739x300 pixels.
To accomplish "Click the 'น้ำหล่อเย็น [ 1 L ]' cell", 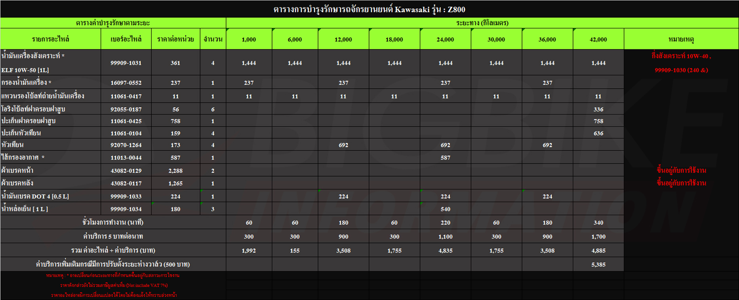I will 51,209.
